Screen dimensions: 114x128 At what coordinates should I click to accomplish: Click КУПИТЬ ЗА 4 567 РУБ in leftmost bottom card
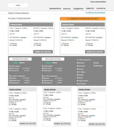click(x=28, y=124)
